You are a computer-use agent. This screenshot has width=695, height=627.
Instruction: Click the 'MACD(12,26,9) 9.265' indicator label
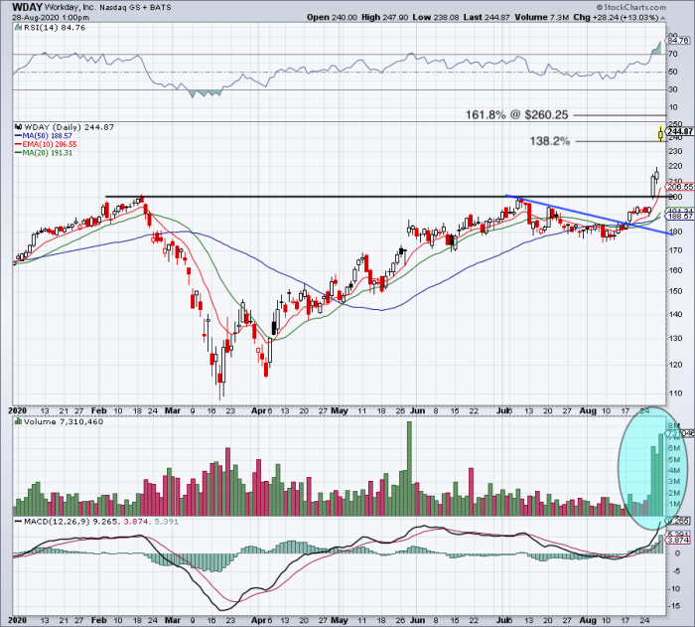70,522
